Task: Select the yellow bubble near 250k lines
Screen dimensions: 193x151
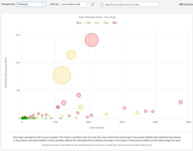Action: [106, 114]
